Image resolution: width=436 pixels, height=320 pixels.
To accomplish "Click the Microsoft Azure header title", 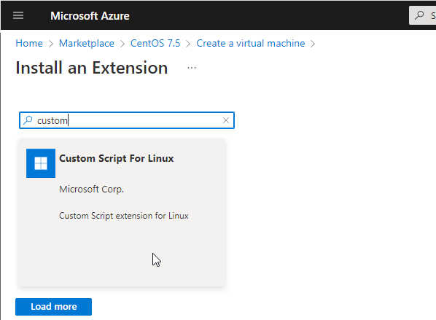I will pyautogui.click(x=90, y=16).
